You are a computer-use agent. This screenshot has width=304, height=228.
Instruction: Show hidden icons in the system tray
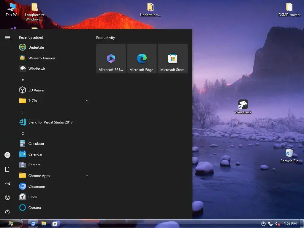pyautogui.click(x=263, y=224)
